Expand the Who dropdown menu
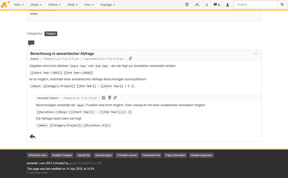Viewport: 288px width, 178px height. point(19,5)
